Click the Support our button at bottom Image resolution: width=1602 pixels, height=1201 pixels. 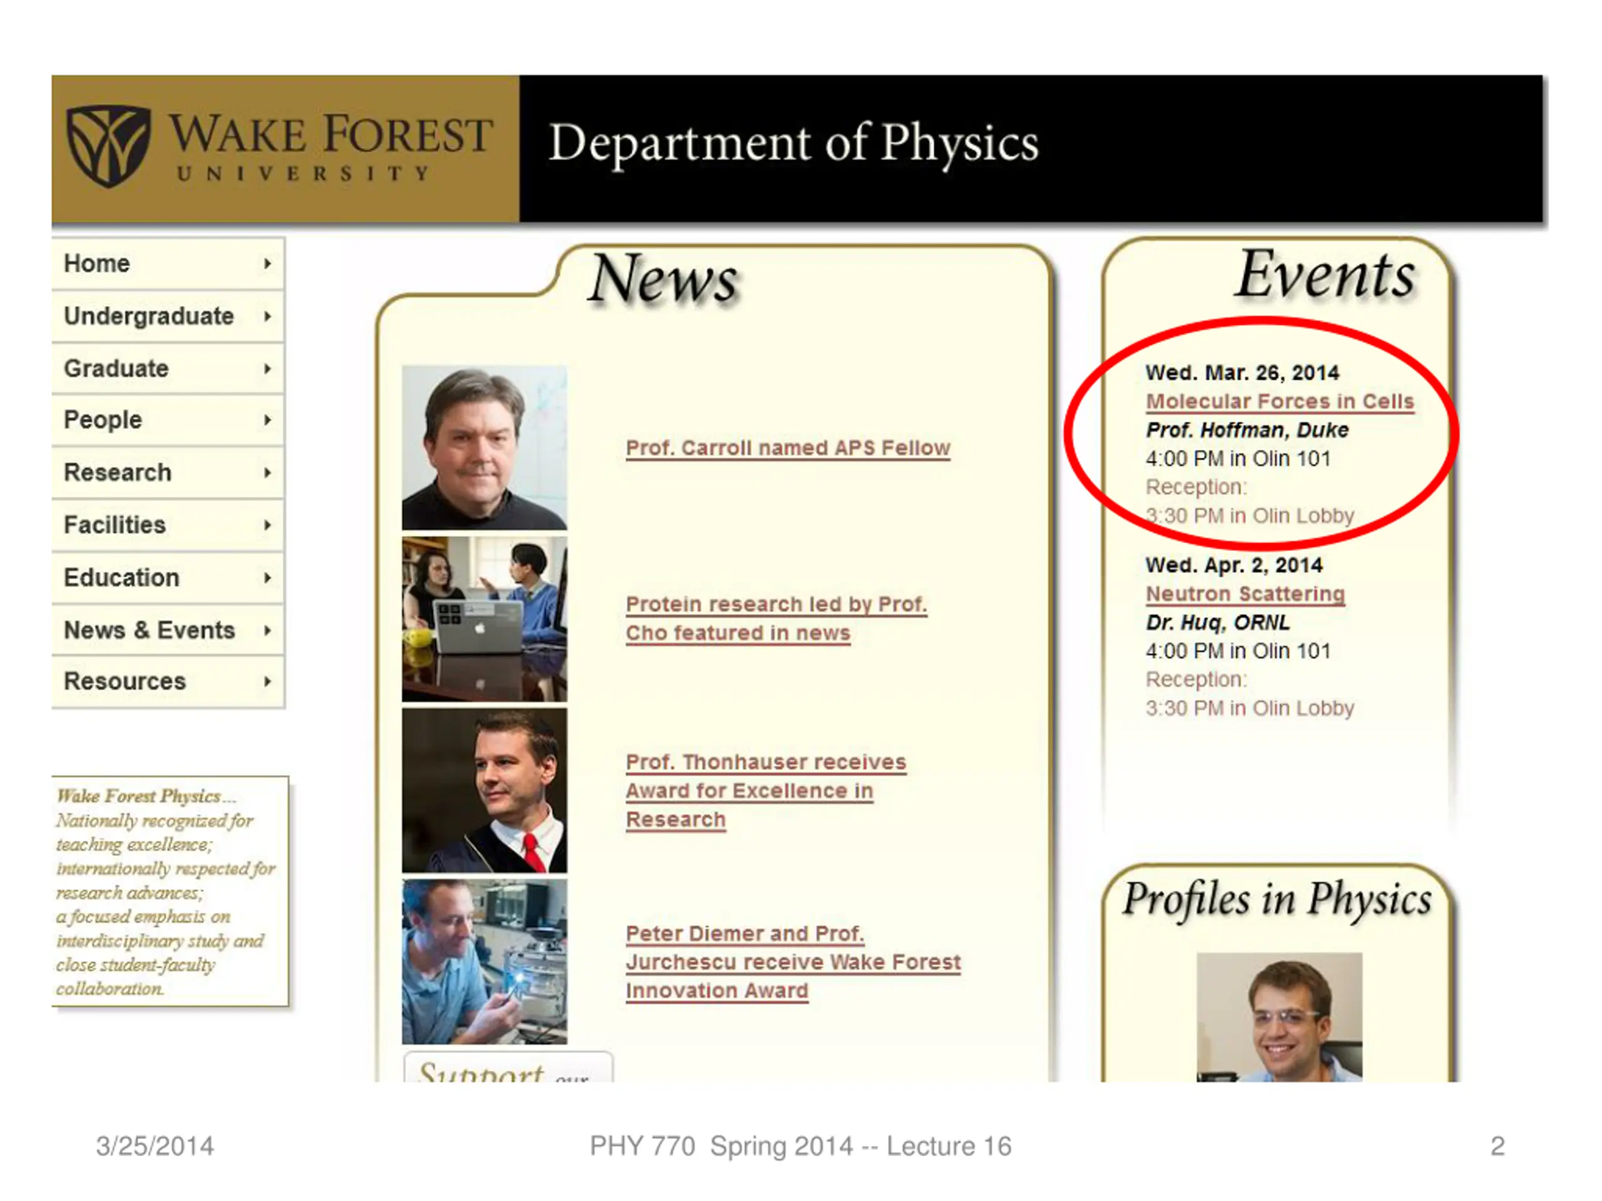point(507,1069)
